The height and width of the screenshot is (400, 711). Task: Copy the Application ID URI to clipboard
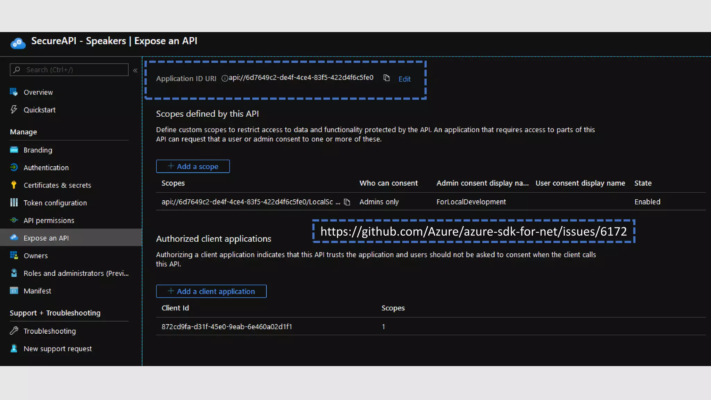[x=386, y=78]
